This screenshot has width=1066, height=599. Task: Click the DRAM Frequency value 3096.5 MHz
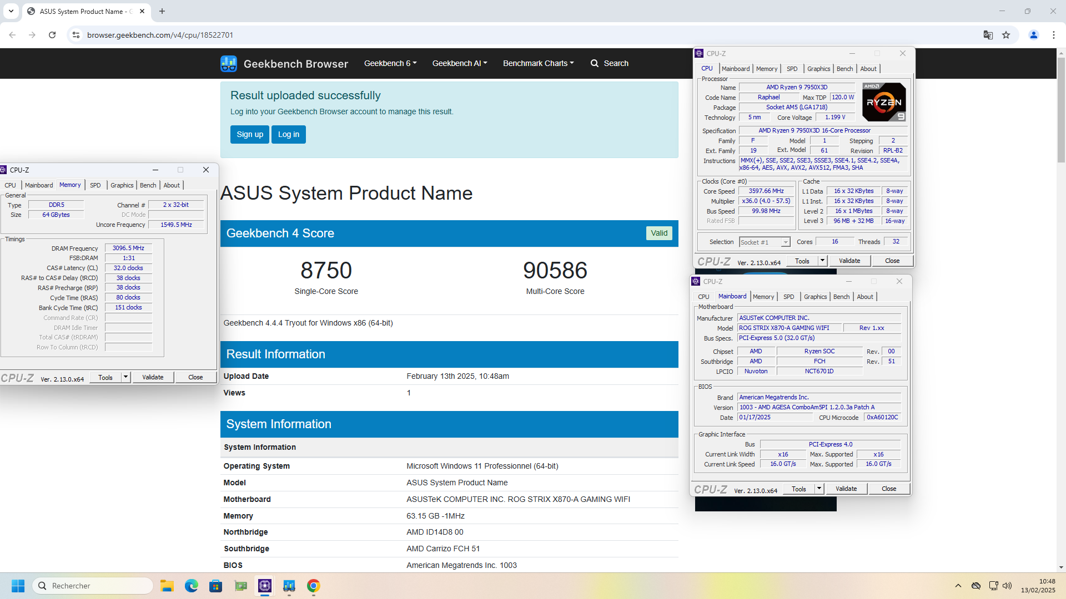point(128,248)
